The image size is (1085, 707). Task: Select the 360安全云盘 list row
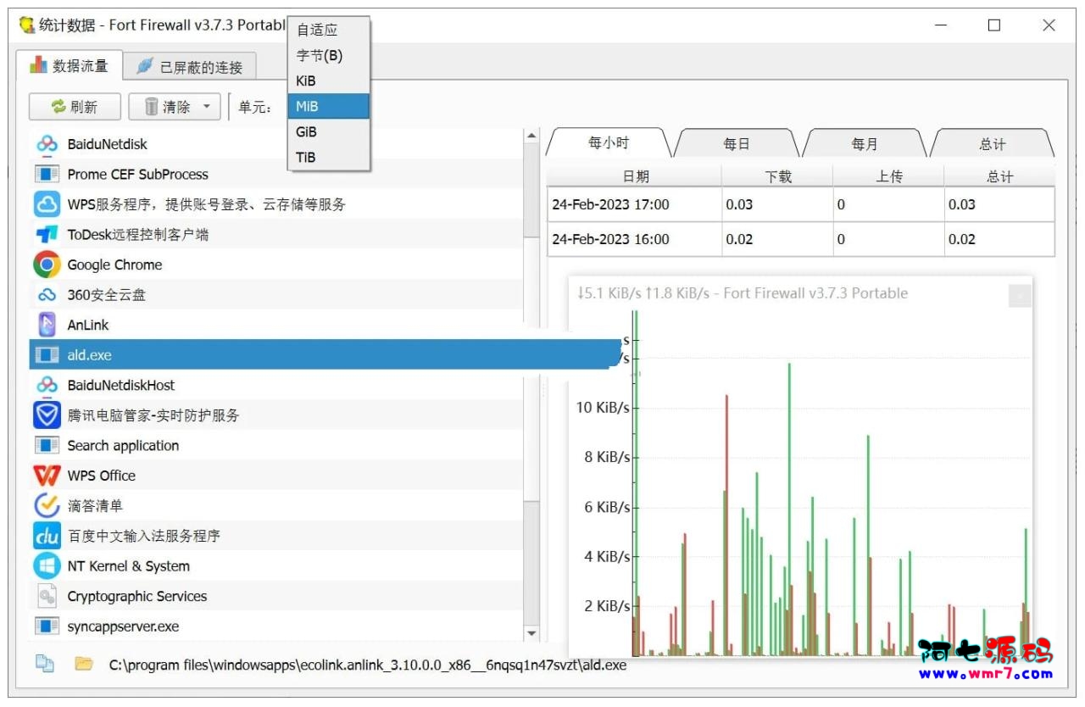click(x=276, y=295)
